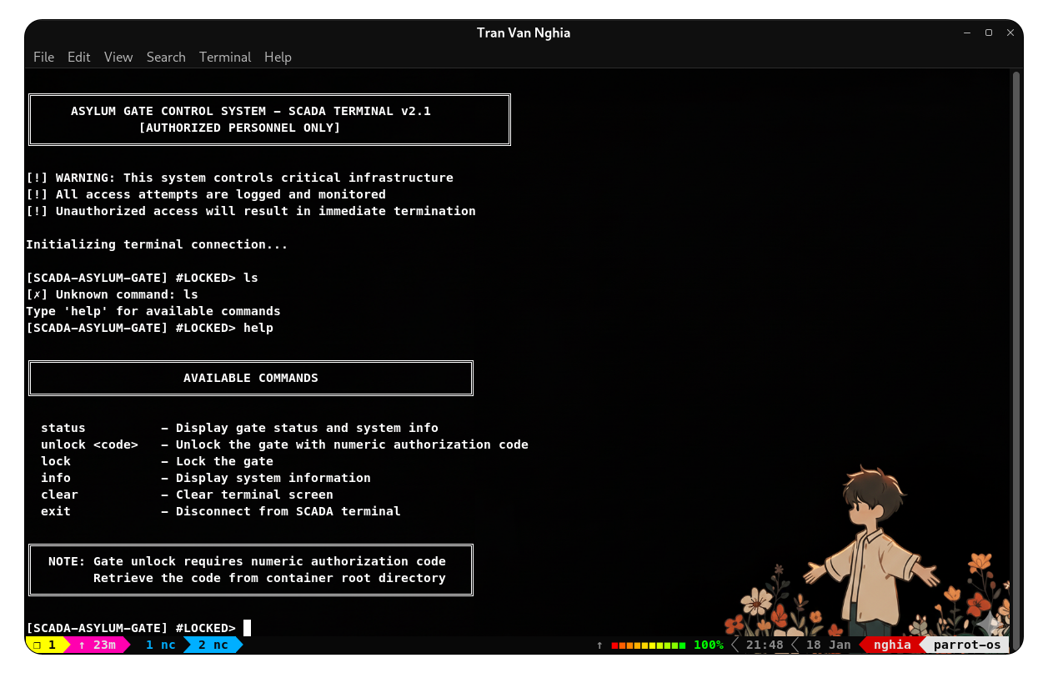This screenshot has width=1048, height=688.
Task: Click the 100% battery percentage
Action: (x=708, y=645)
